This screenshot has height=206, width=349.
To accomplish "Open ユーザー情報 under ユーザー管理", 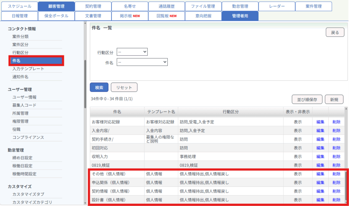I will (x=24, y=97).
